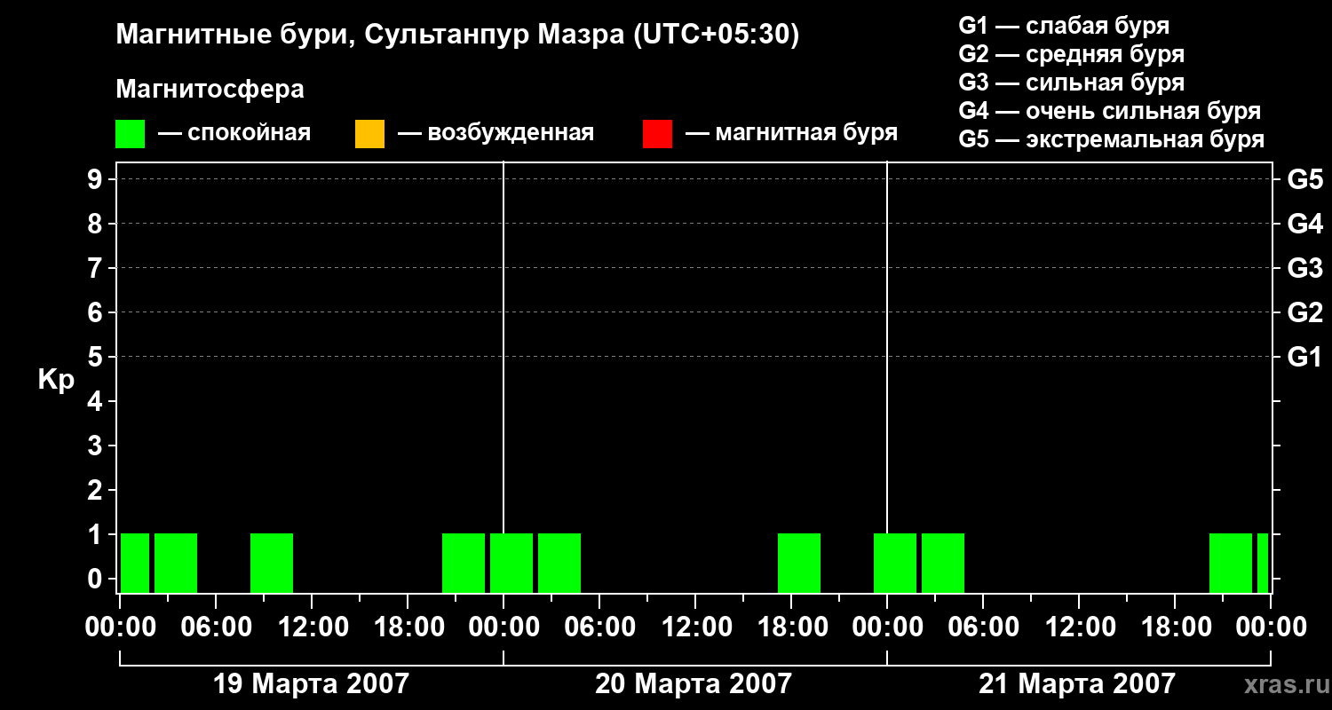The image size is (1332, 710).
Task: Click the orange 'возбужденная' legend swatch
Action: click(x=369, y=134)
